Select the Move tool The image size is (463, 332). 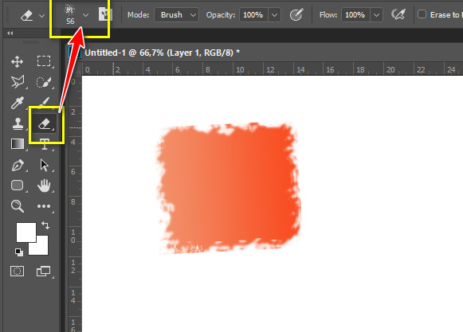17,61
